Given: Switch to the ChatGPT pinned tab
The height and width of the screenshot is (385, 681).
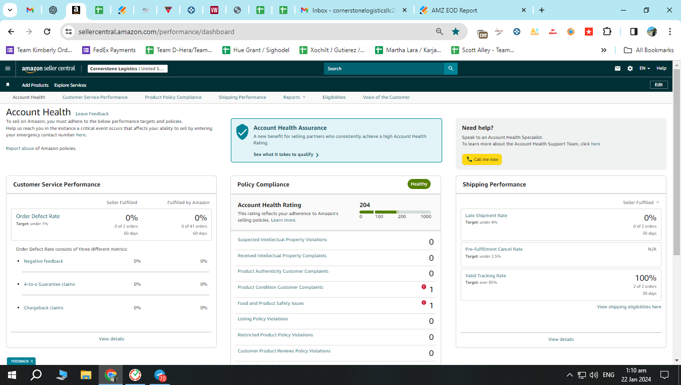Looking at the screenshot, I should pyautogui.click(x=53, y=10).
